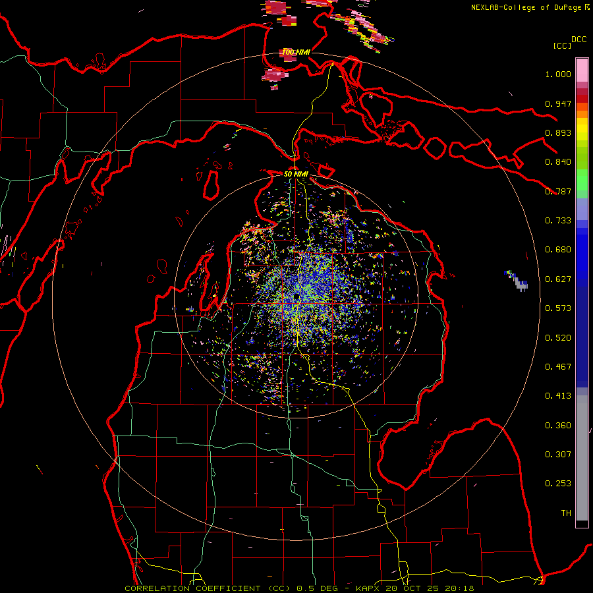
Task: Click the radar site center dot
Action: coord(296,297)
